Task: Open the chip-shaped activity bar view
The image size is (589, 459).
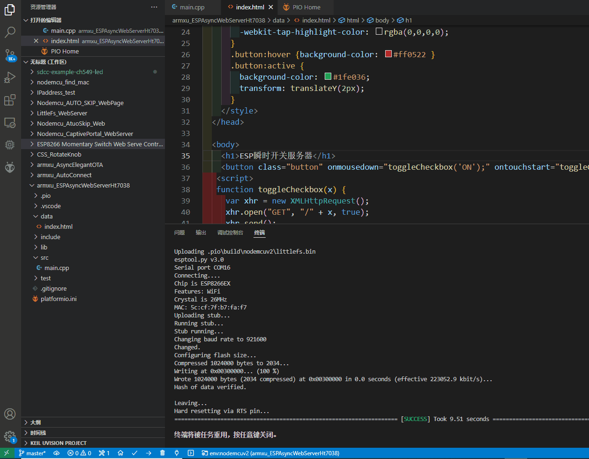Action: [x=10, y=145]
